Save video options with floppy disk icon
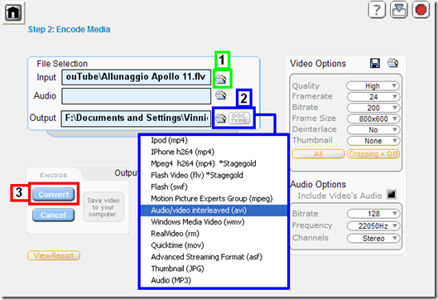 pyautogui.click(x=375, y=63)
